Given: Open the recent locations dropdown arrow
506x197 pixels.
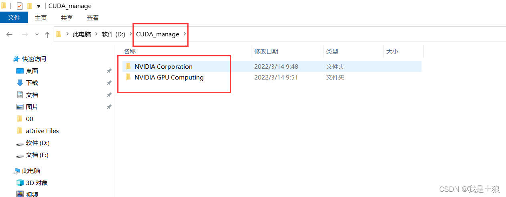Looking at the screenshot, I should pyautogui.click(x=37, y=34).
